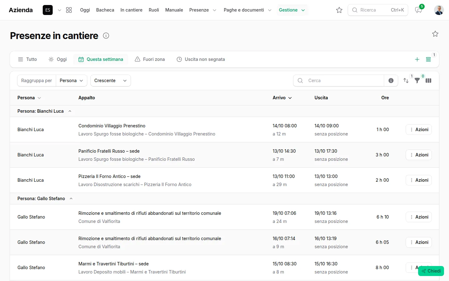
Task: Switch to the Fuori zona tab
Action: click(x=150, y=59)
